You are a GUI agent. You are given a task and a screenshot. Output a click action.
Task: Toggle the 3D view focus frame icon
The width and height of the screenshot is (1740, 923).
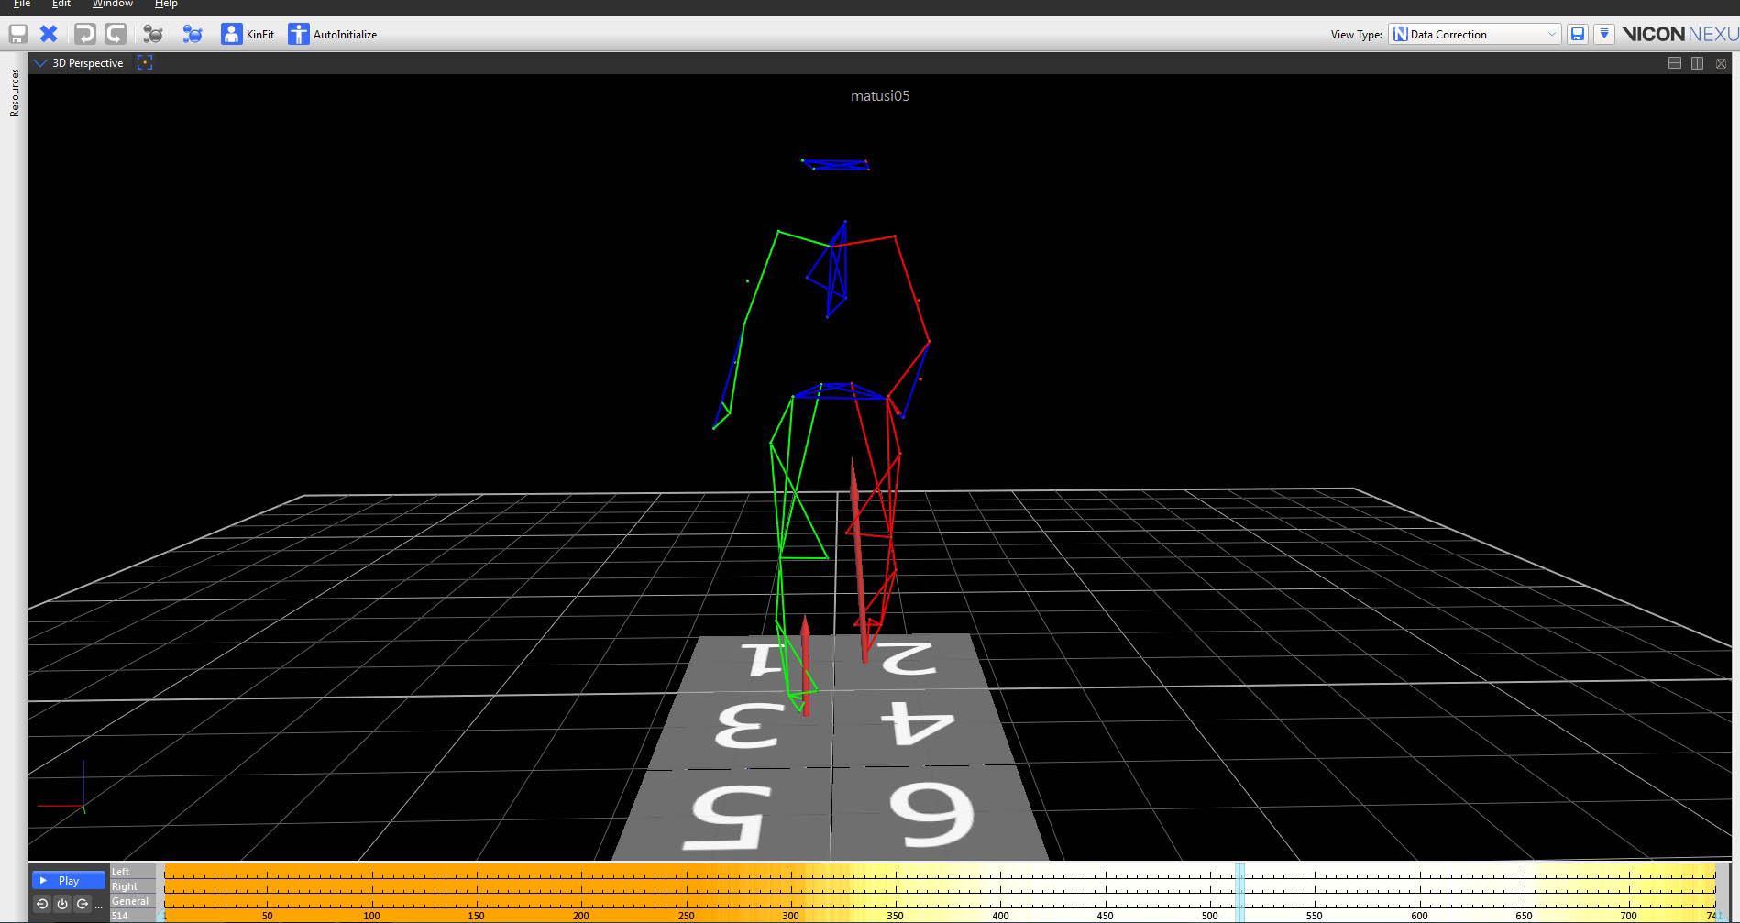click(144, 62)
